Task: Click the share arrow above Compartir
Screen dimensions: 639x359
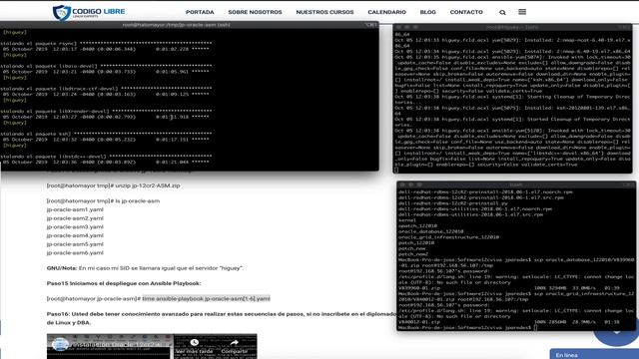Action: click(x=235, y=343)
